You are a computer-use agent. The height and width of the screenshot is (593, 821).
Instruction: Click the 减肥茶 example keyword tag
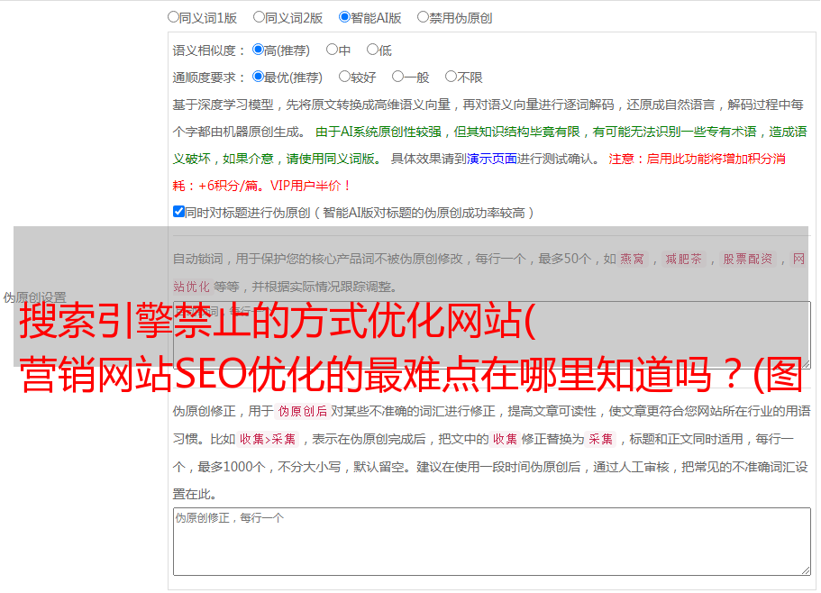tap(683, 259)
